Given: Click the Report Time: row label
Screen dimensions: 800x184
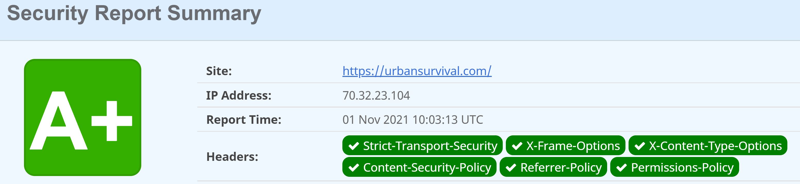Looking at the screenshot, I should coord(244,120).
